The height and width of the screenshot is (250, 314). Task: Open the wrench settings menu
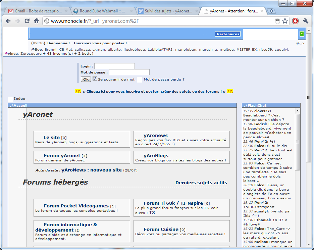[x=306, y=21]
